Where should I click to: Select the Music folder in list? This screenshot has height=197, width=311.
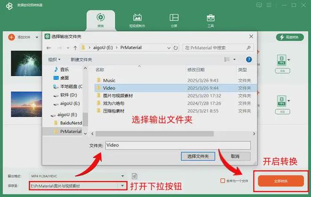109,81
